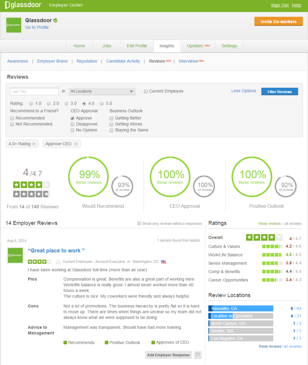Check the Getting Worse checkbox

point(111,124)
